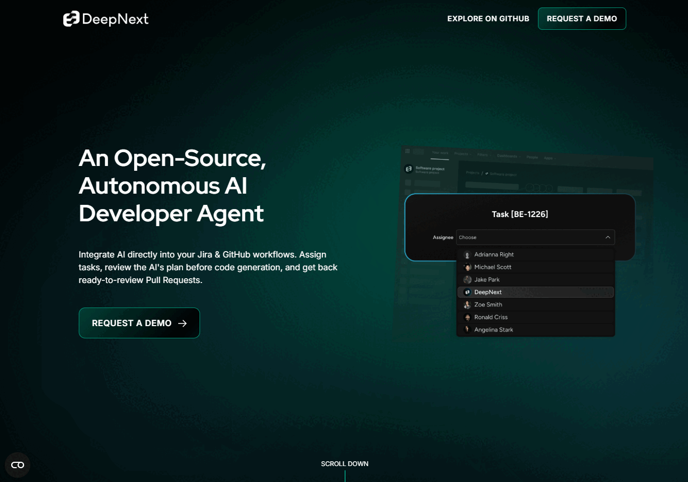The height and width of the screenshot is (482, 688).
Task: Choose Ronald Criss as assignee
Action: [x=491, y=317]
